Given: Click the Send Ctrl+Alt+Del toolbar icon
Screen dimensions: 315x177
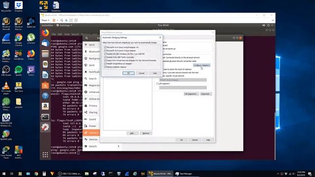Looking at the screenshot, I should point(62,20).
